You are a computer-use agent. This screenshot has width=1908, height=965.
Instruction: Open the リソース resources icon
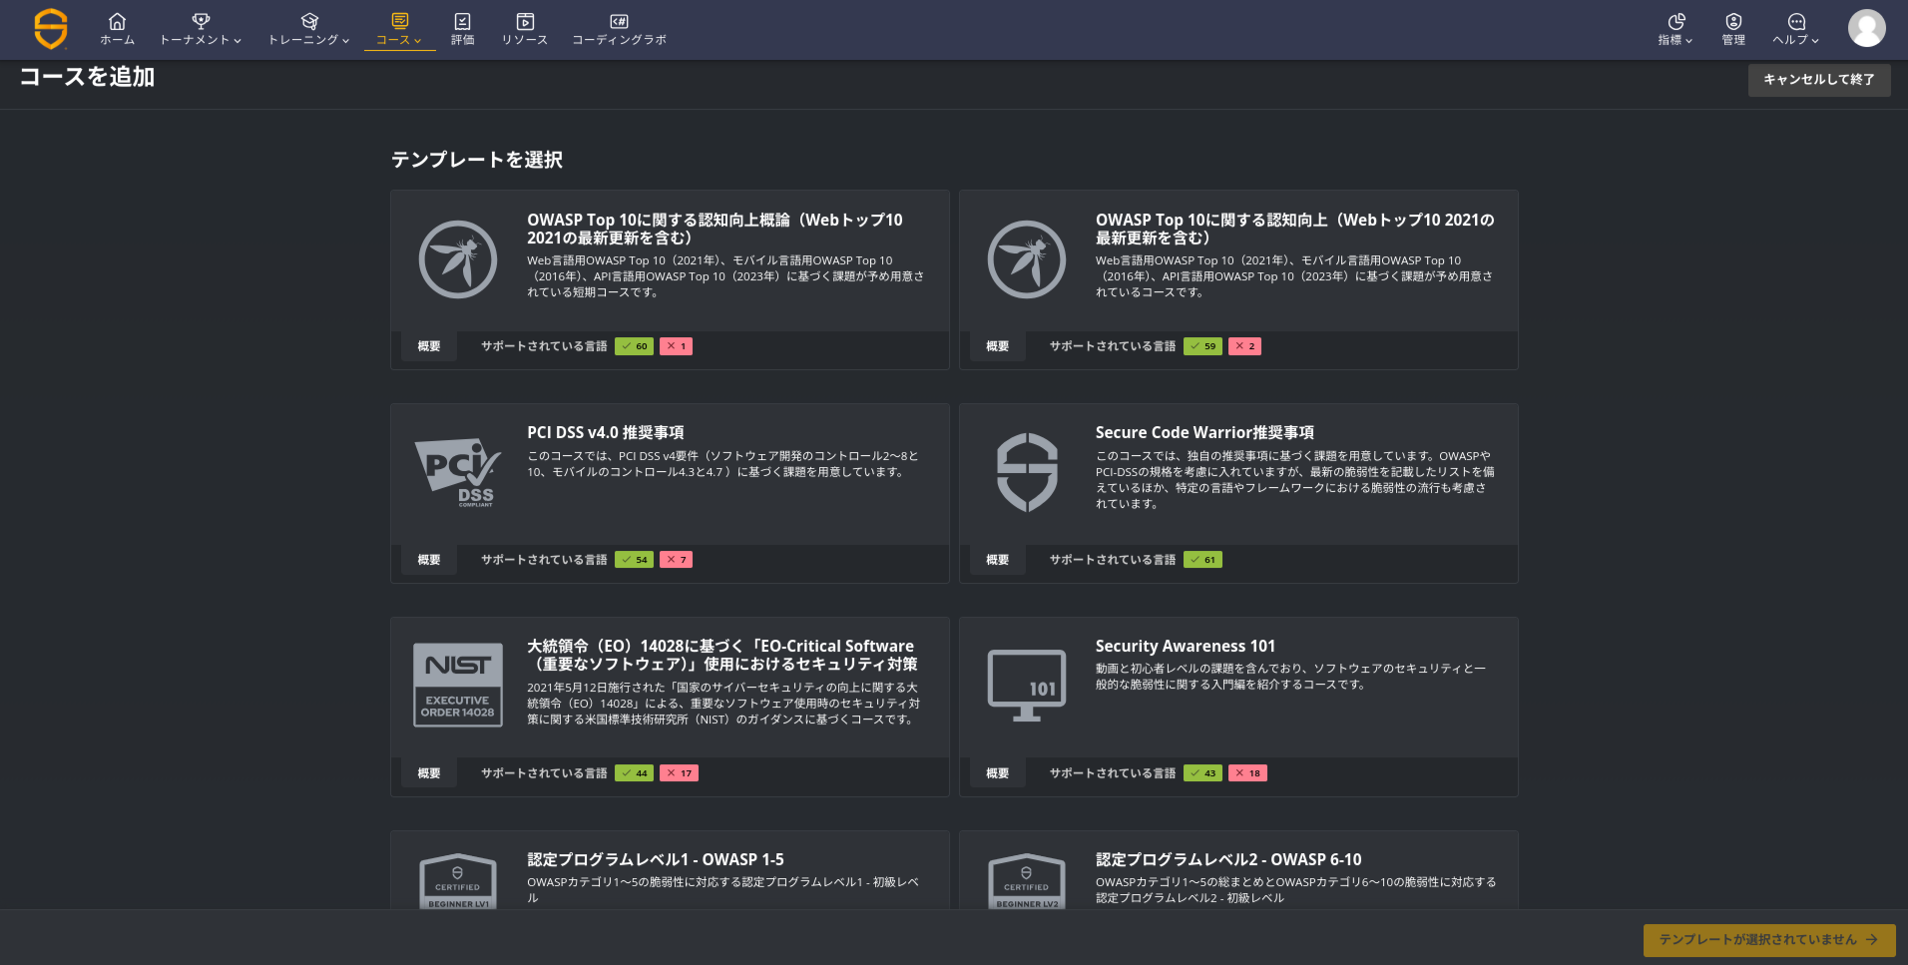click(525, 21)
